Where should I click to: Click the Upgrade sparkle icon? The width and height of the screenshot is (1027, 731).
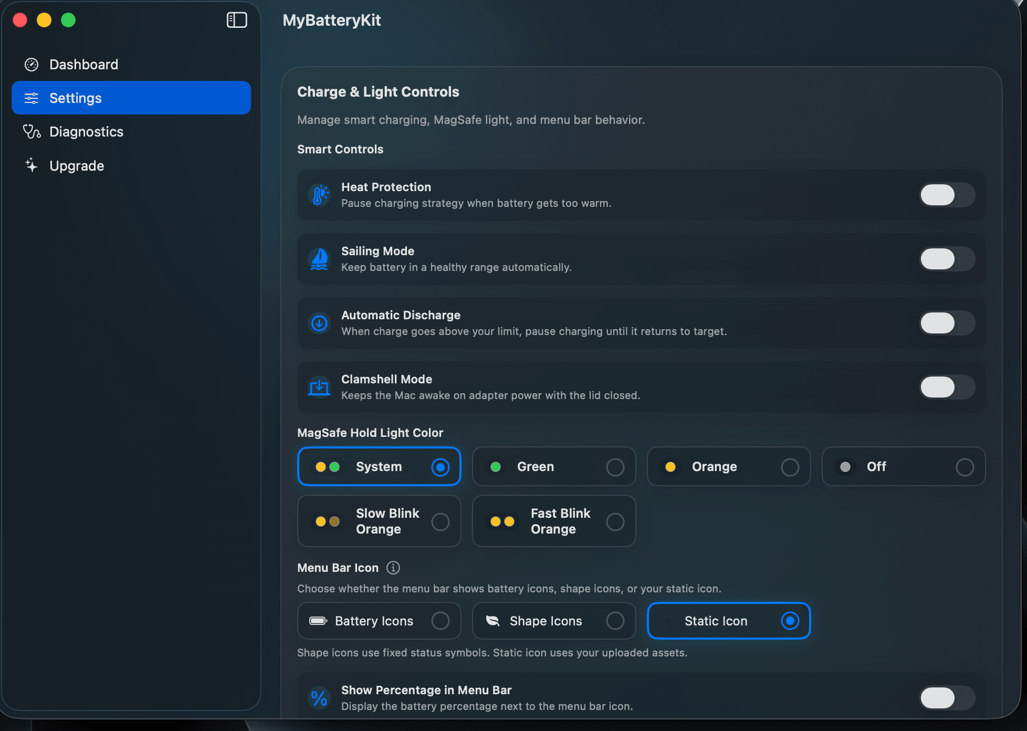(32, 165)
